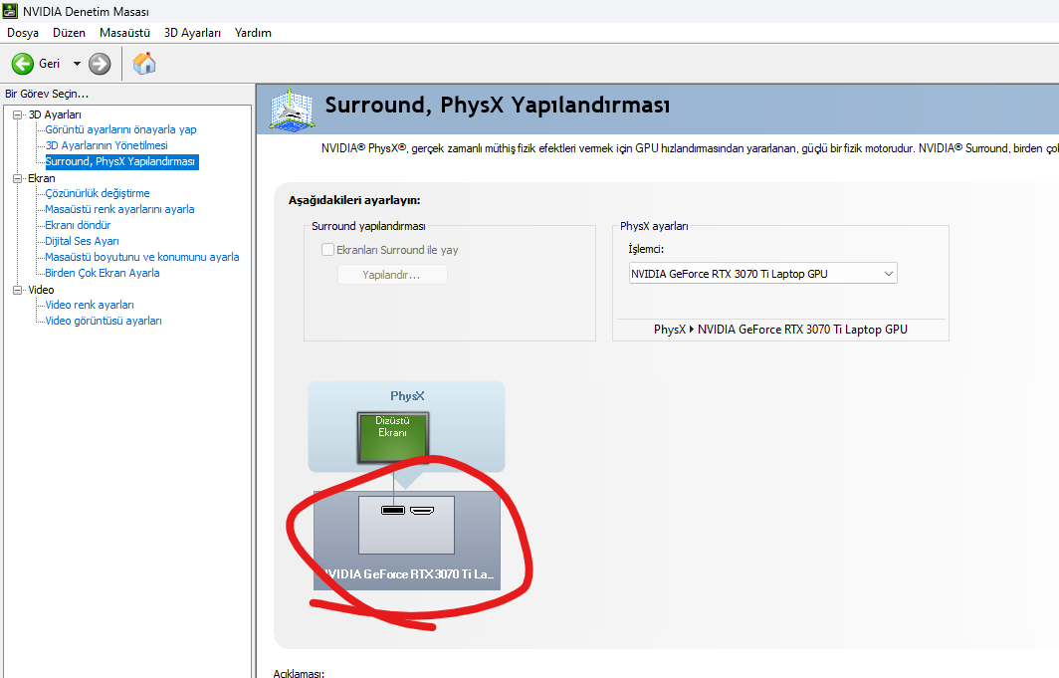Collapse the 3D Ayarları tree node

tap(18, 114)
